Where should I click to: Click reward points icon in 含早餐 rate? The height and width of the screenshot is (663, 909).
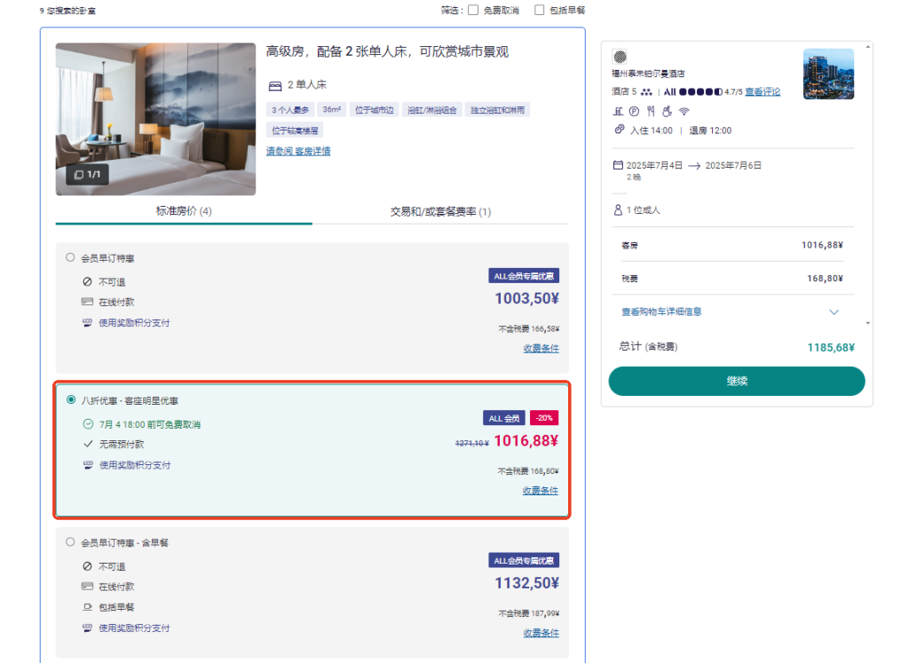tap(87, 627)
